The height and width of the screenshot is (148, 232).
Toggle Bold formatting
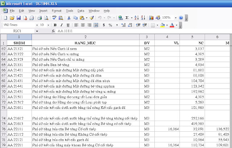click(x=55, y=25)
